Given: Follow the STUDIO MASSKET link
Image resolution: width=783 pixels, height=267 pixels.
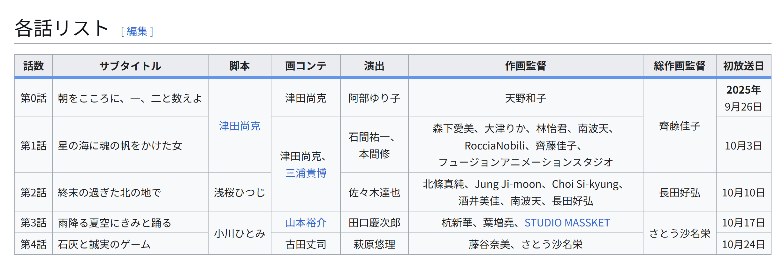Looking at the screenshot, I should [567, 223].
